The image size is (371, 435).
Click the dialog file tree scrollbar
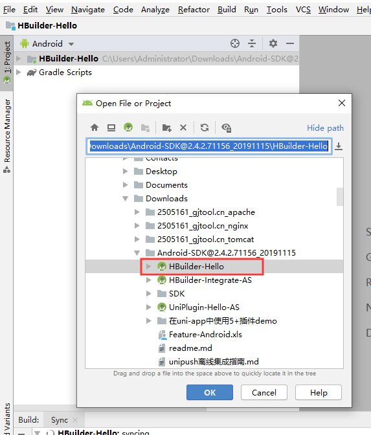tap(340, 197)
